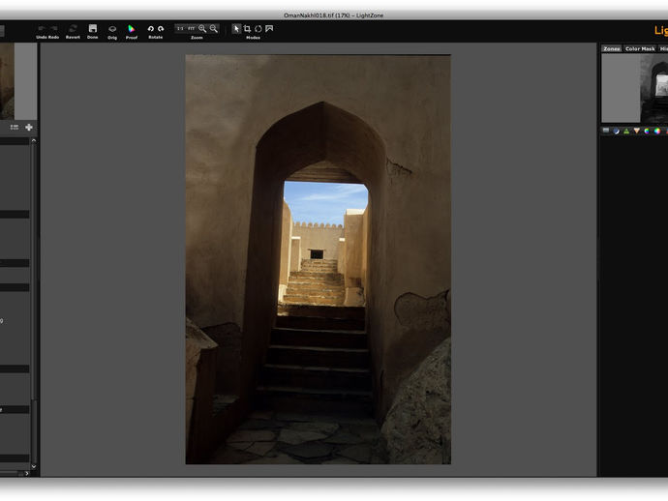Add the blue Relight tool
The image size is (668, 501).
click(x=616, y=131)
